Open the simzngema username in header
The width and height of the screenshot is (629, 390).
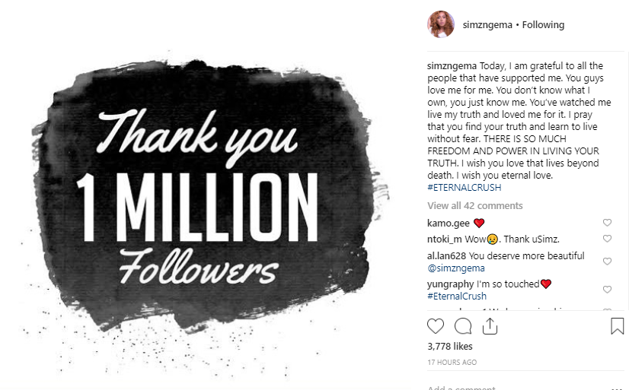pyautogui.click(x=487, y=24)
